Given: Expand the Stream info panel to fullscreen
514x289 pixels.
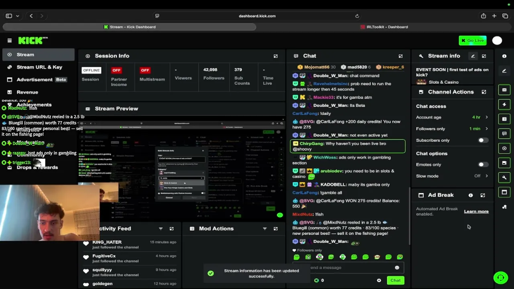Looking at the screenshot, I should pyautogui.click(x=484, y=56).
